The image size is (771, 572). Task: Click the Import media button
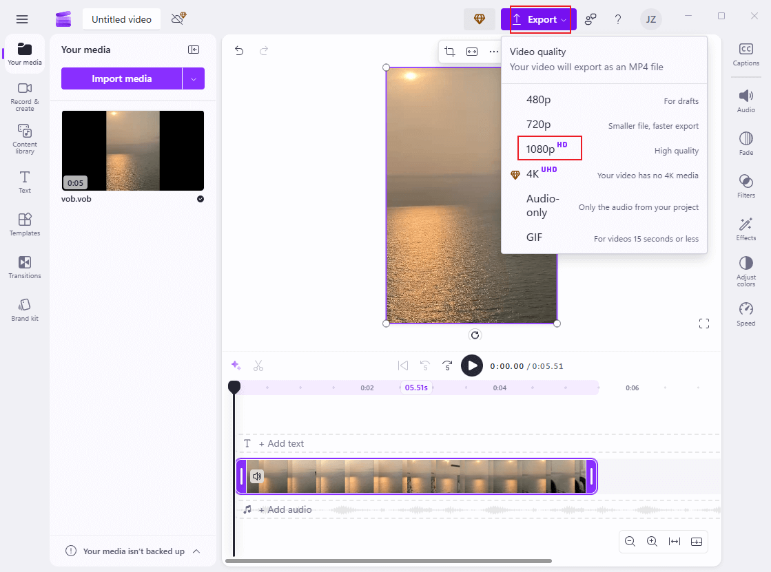[123, 78]
